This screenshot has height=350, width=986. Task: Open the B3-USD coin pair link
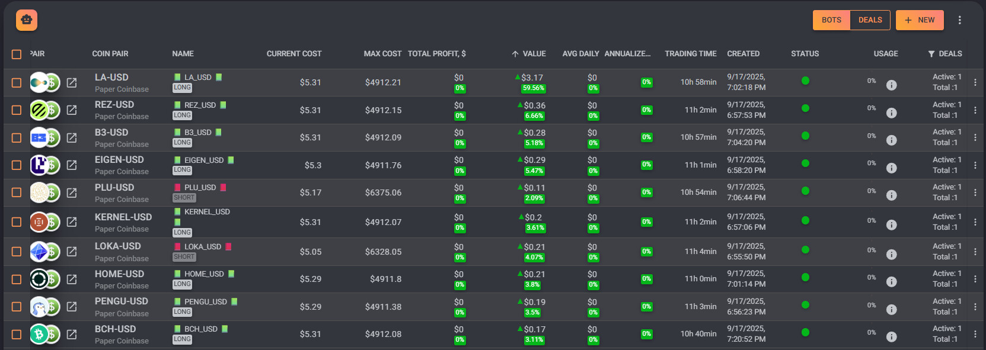pos(111,132)
